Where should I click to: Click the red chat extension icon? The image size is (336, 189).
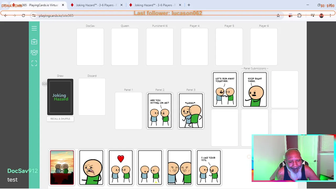pyautogui.click(x=290, y=15)
